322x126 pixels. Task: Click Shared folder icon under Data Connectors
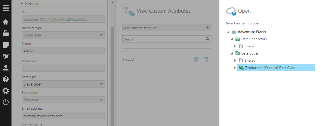(241, 46)
